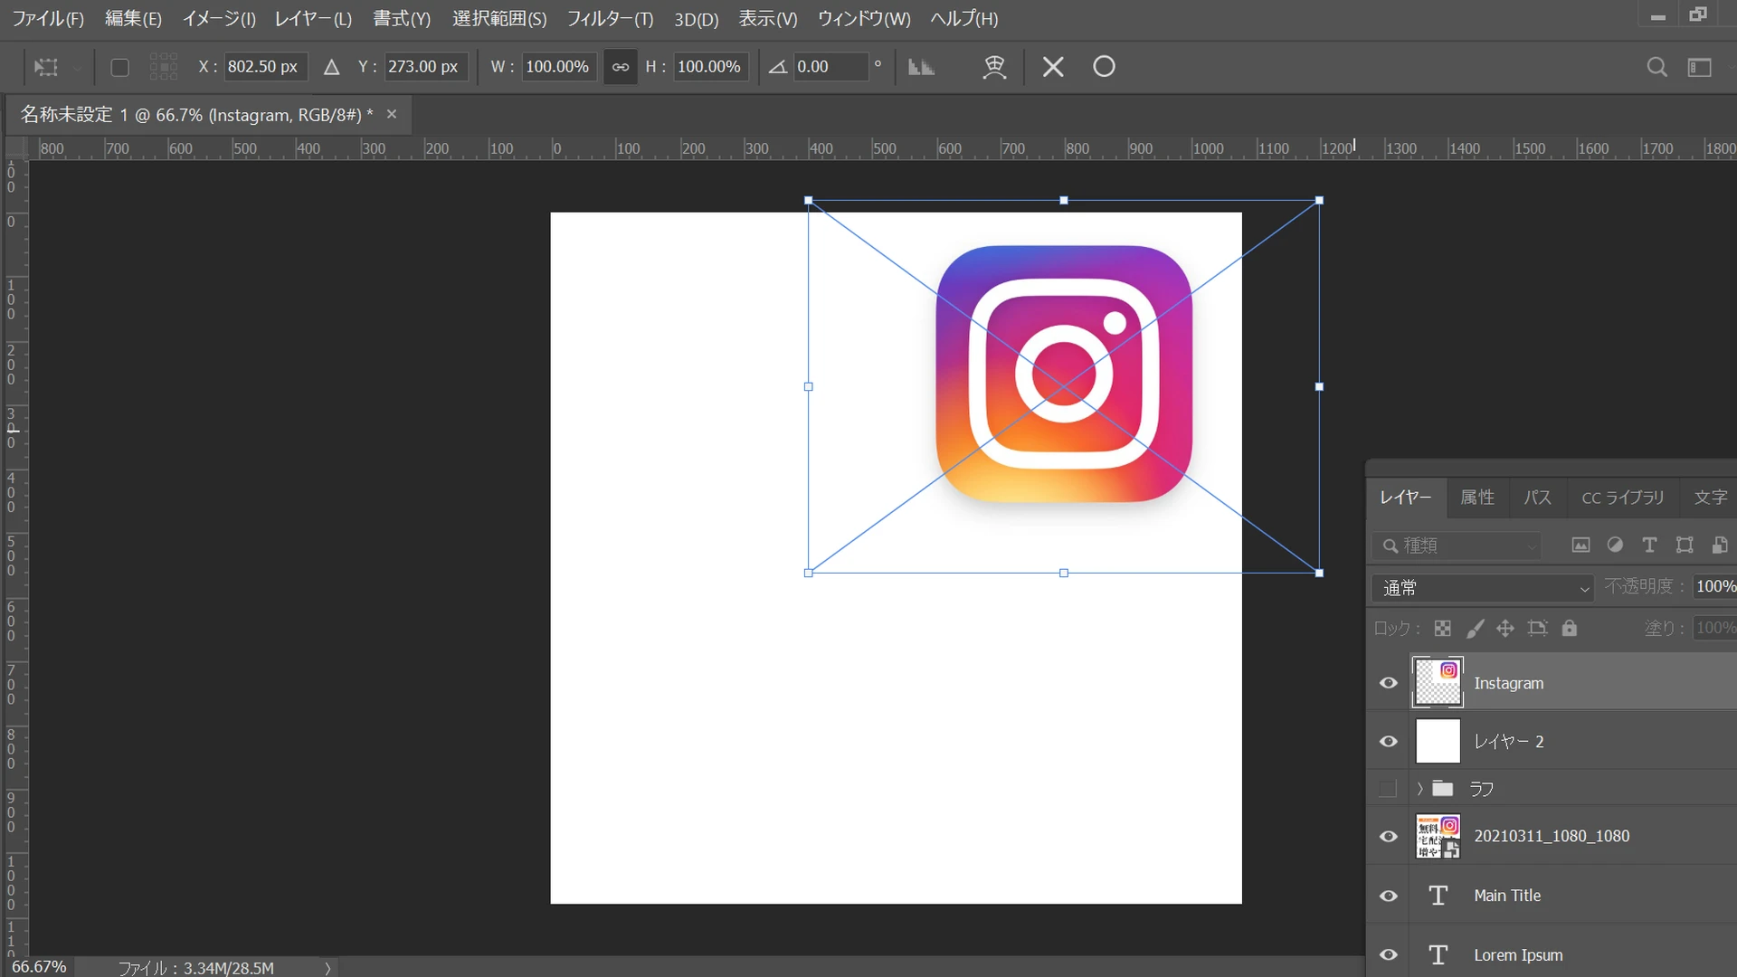Hide the Instagram layer via eye icon

pyautogui.click(x=1388, y=683)
